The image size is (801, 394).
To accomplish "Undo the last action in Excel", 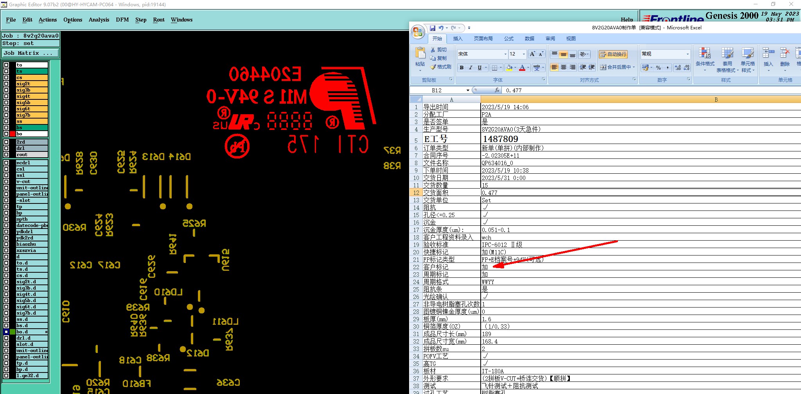I will 441,28.
